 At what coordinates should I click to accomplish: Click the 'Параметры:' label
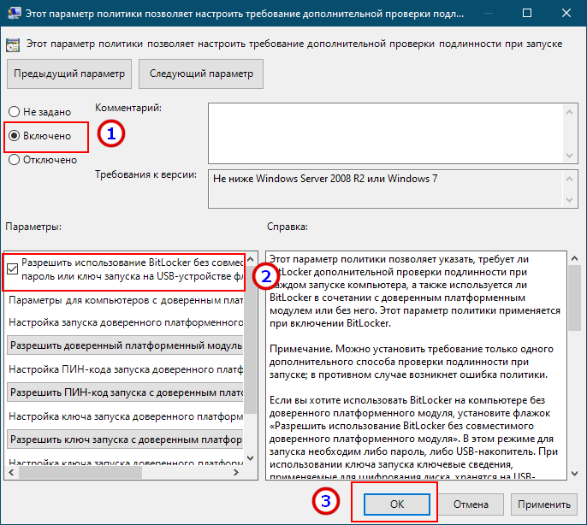coord(33,227)
